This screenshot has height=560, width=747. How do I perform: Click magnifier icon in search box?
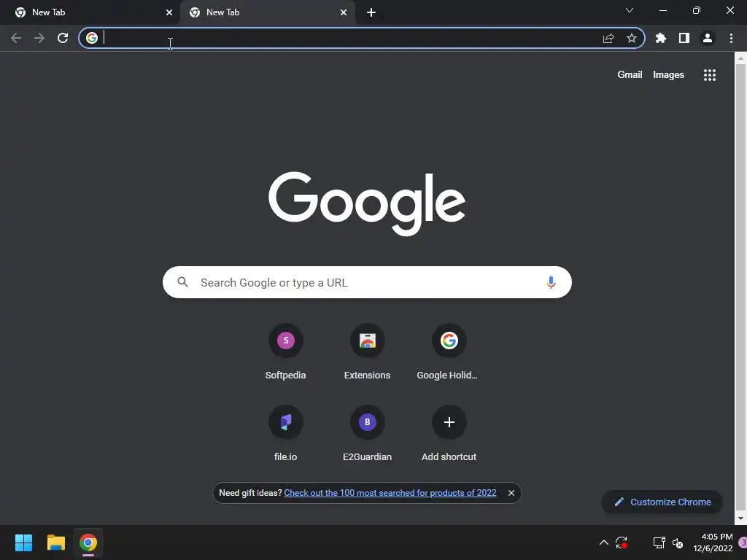183,282
